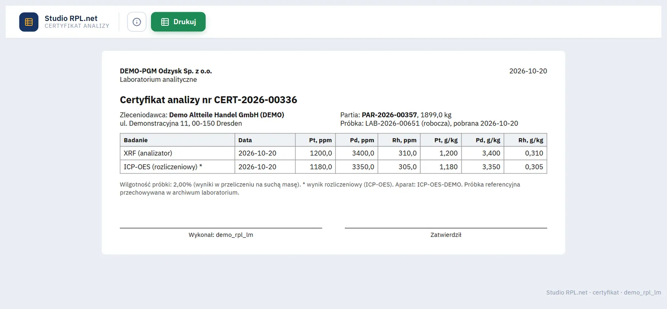This screenshot has height=309, width=667.
Task: Select the Rh g/kg value 0,305
Action: [534, 167]
